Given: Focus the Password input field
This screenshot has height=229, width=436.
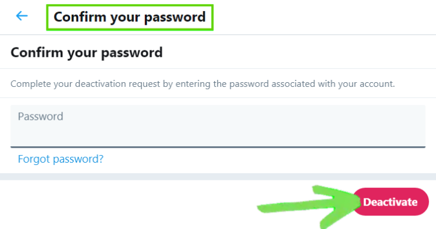Looking at the screenshot, I should 218,126.
